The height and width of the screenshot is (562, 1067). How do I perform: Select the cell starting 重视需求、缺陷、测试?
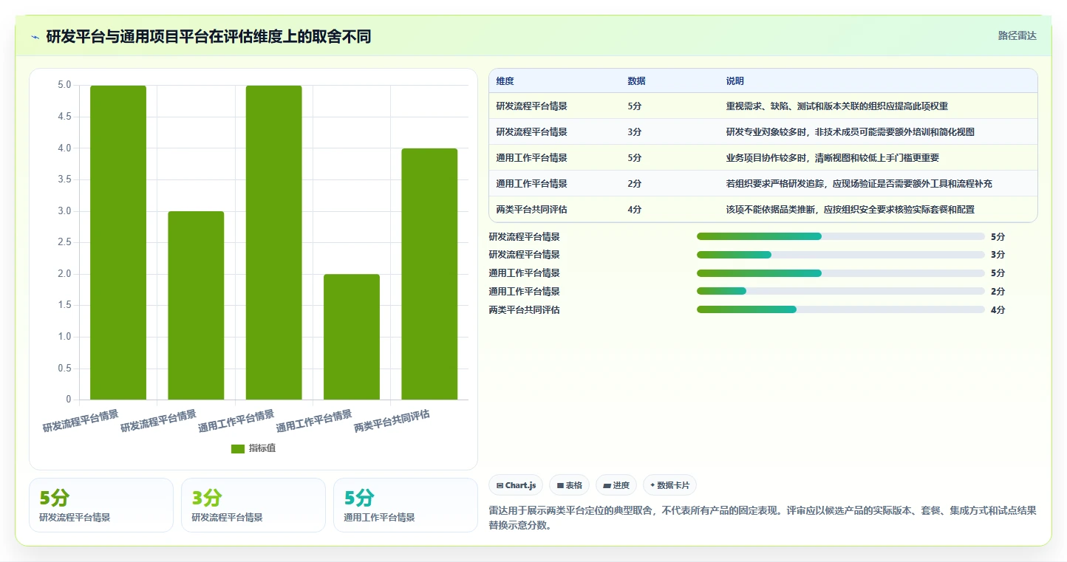836,106
